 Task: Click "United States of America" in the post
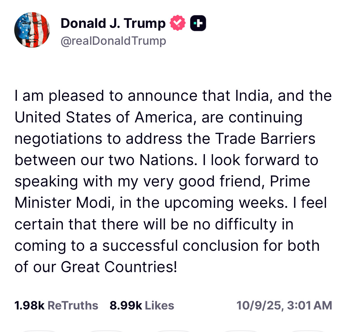tap(103, 117)
